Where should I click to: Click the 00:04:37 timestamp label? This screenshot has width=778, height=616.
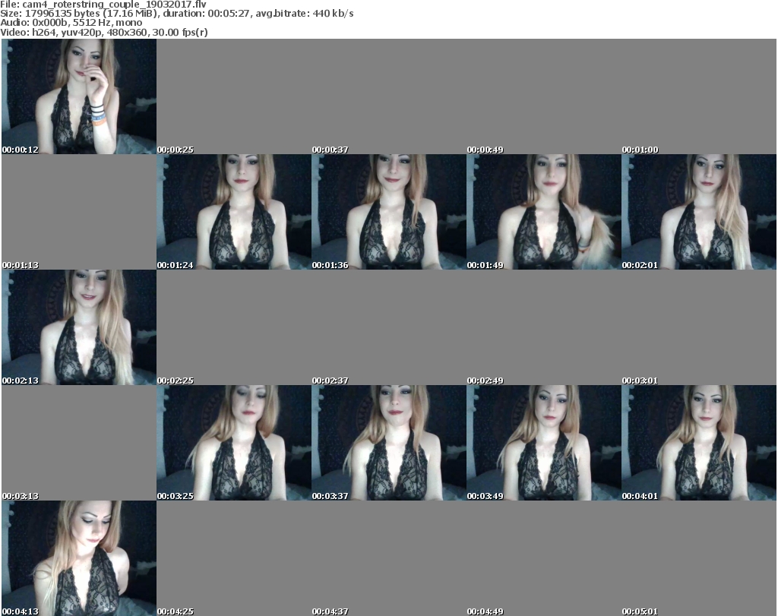pos(330,611)
